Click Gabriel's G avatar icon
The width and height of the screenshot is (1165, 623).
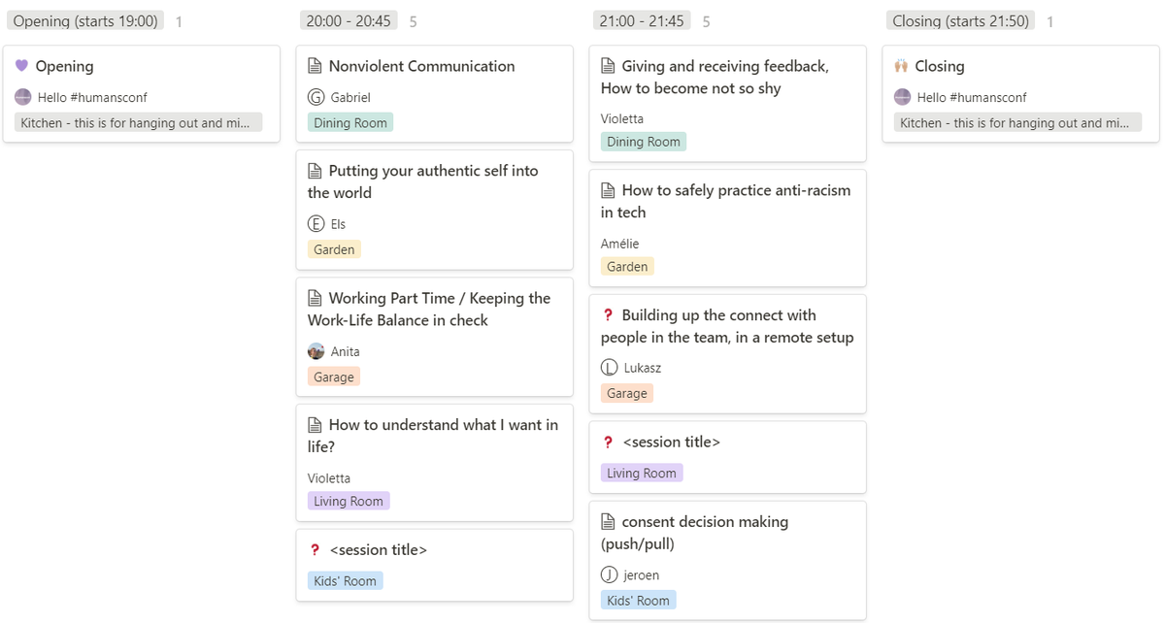pos(316,97)
